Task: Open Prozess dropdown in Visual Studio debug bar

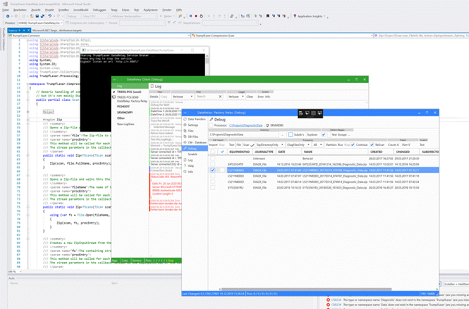Action: pos(40,23)
